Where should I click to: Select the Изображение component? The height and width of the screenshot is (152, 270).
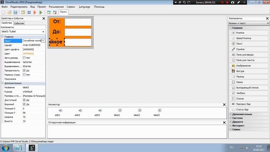[249, 66]
